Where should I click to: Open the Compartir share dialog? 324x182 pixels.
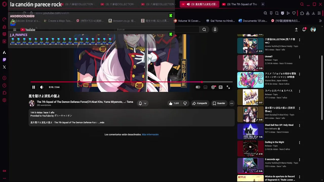click(x=200, y=103)
